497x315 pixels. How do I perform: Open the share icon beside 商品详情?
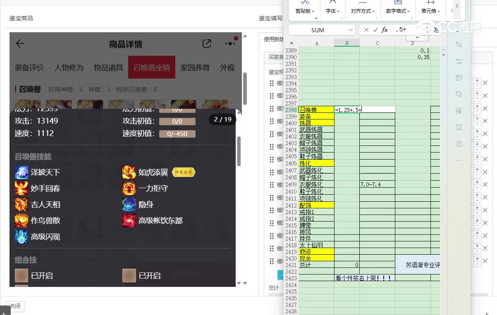[207, 43]
